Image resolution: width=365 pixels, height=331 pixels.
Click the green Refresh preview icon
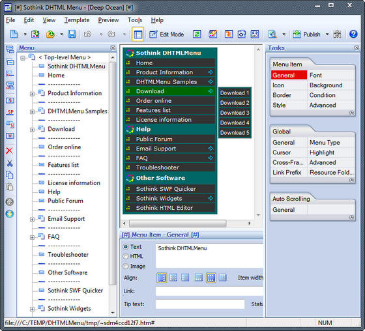tap(197, 35)
